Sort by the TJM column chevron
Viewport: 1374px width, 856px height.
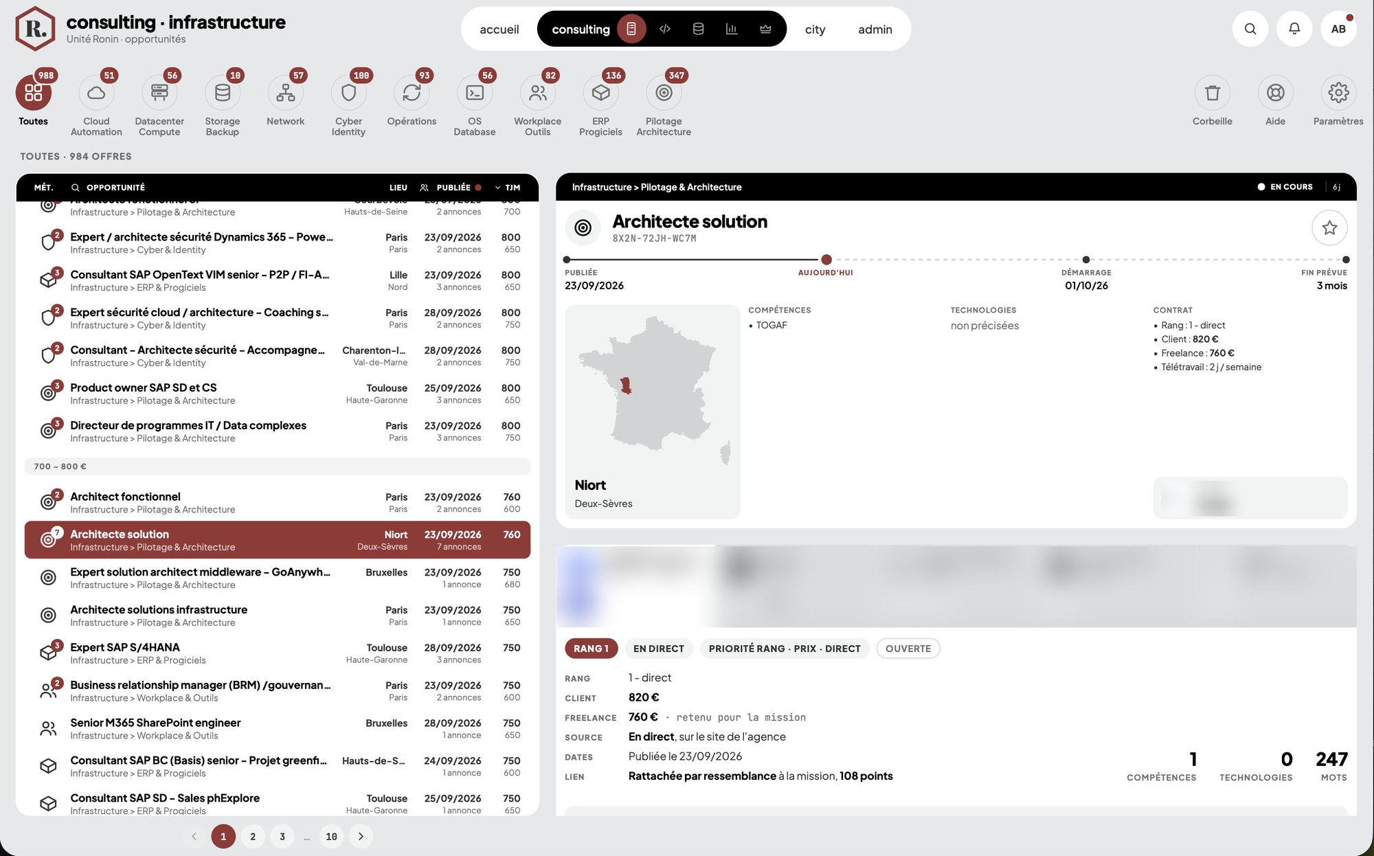tap(497, 188)
